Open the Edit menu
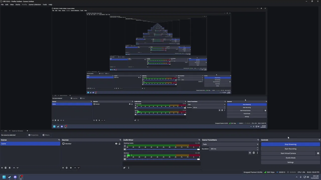This screenshot has width=321, height=180. [7, 4]
